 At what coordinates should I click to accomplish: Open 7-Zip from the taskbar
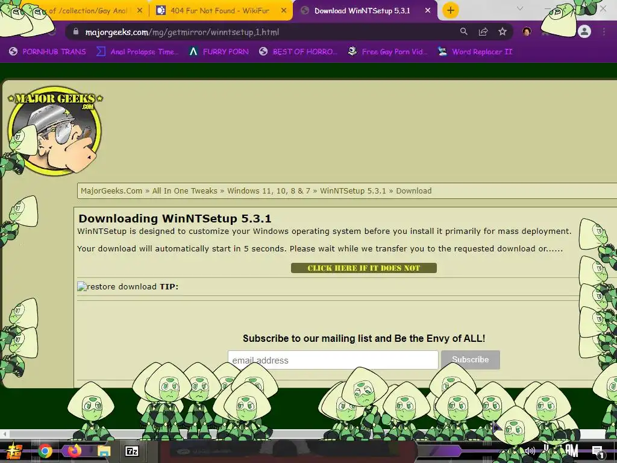132,451
